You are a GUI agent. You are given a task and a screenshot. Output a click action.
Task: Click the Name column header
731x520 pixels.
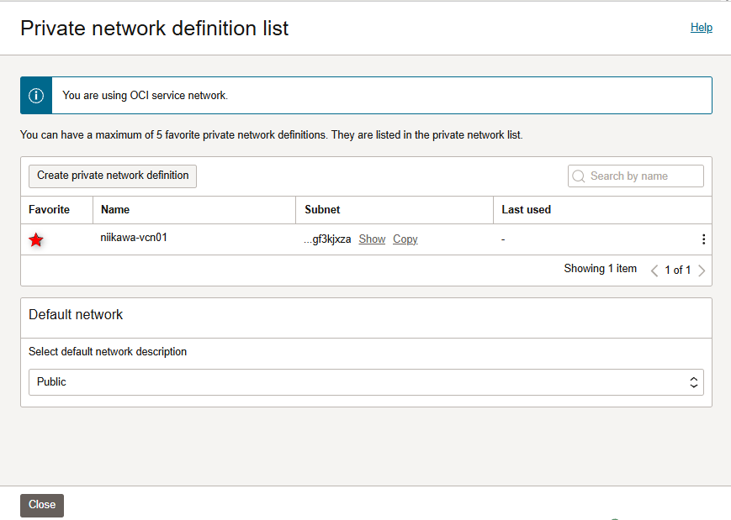[x=115, y=210]
